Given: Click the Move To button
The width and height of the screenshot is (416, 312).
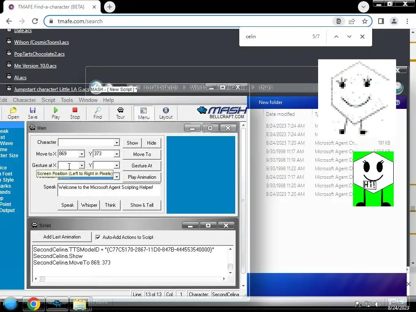Looking at the screenshot, I should [x=142, y=154].
